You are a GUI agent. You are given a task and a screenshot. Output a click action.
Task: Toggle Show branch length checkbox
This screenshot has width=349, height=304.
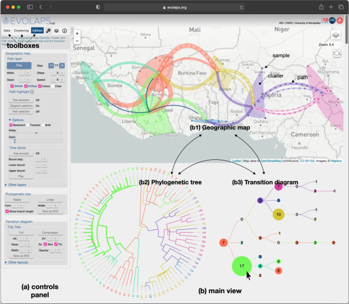tap(7, 211)
